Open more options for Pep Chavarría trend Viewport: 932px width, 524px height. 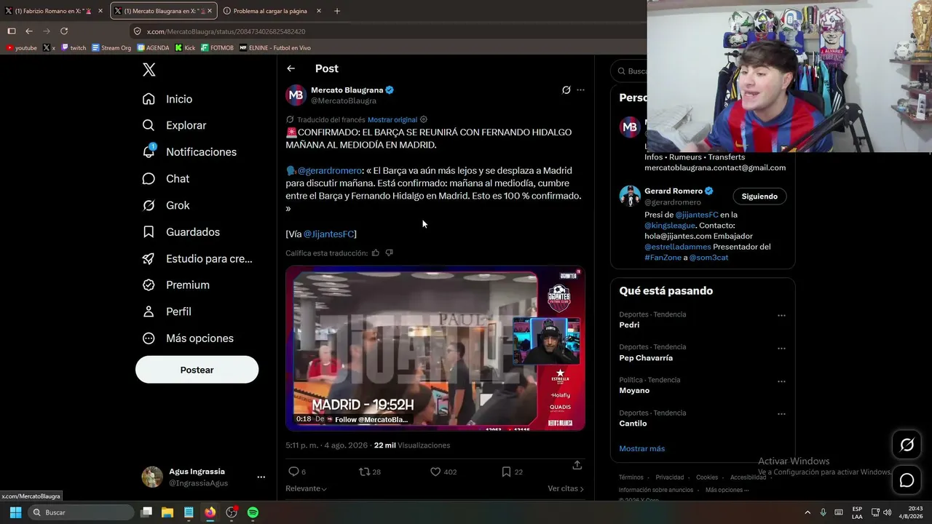[781, 348]
